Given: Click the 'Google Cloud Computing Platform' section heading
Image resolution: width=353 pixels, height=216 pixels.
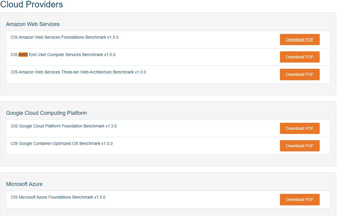Looking at the screenshot, I should coord(46,113).
